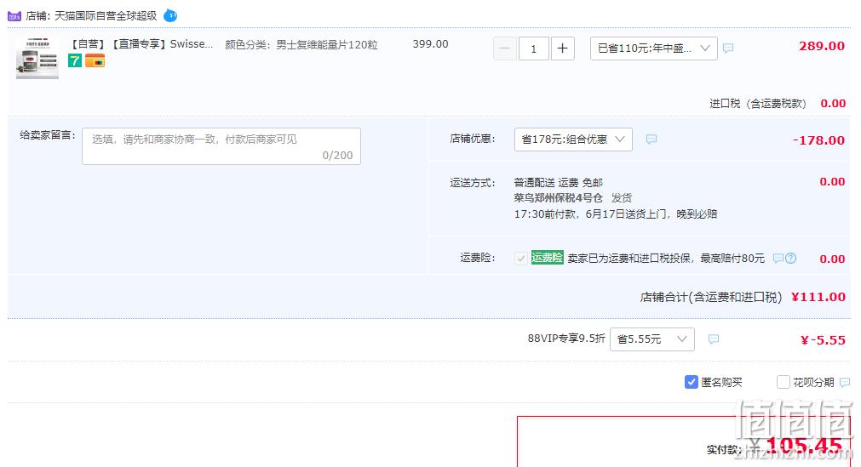
Task: Click the 88VIP discount amount ¥-5.55
Action: 823,340
